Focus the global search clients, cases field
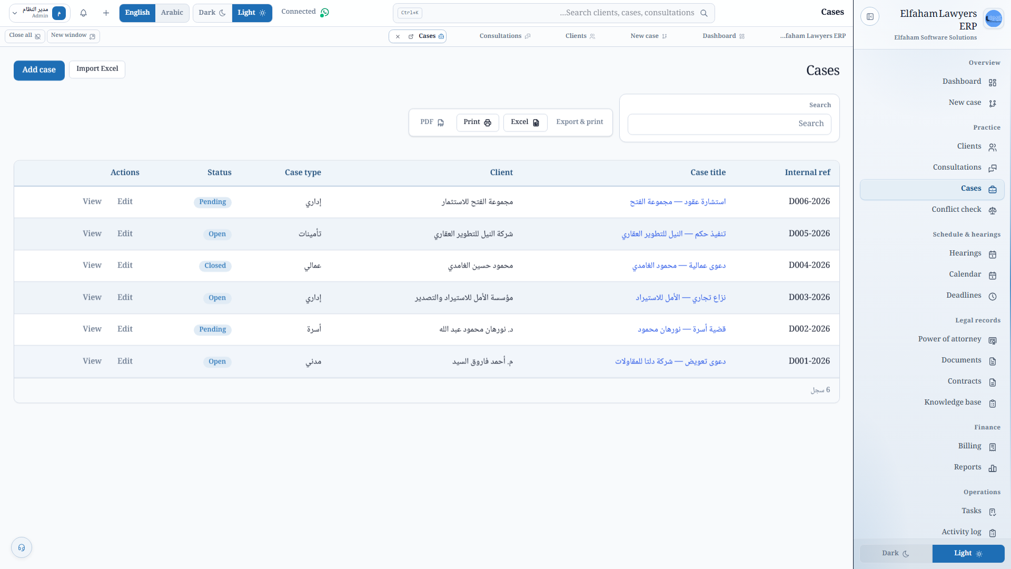The width and height of the screenshot is (1011, 569). pyautogui.click(x=553, y=13)
